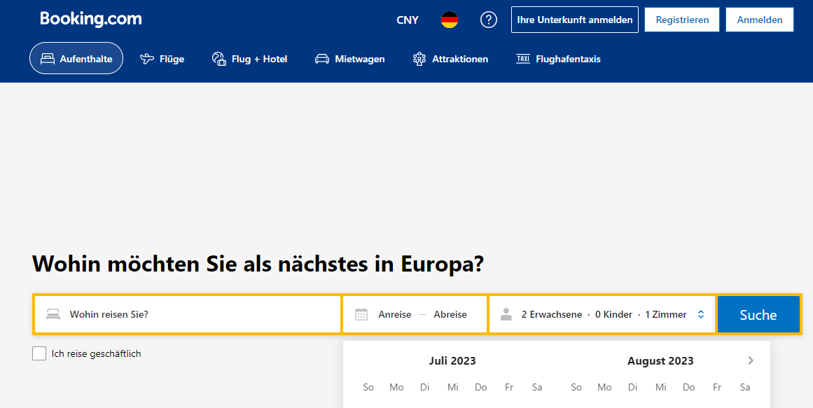Click the calendar icon beside Anreise
The width and height of the screenshot is (813, 408).
coord(361,314)
